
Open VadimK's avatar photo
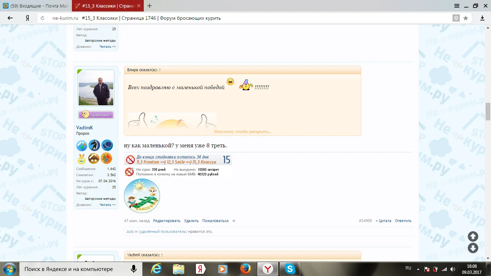(x=96, y=88)
